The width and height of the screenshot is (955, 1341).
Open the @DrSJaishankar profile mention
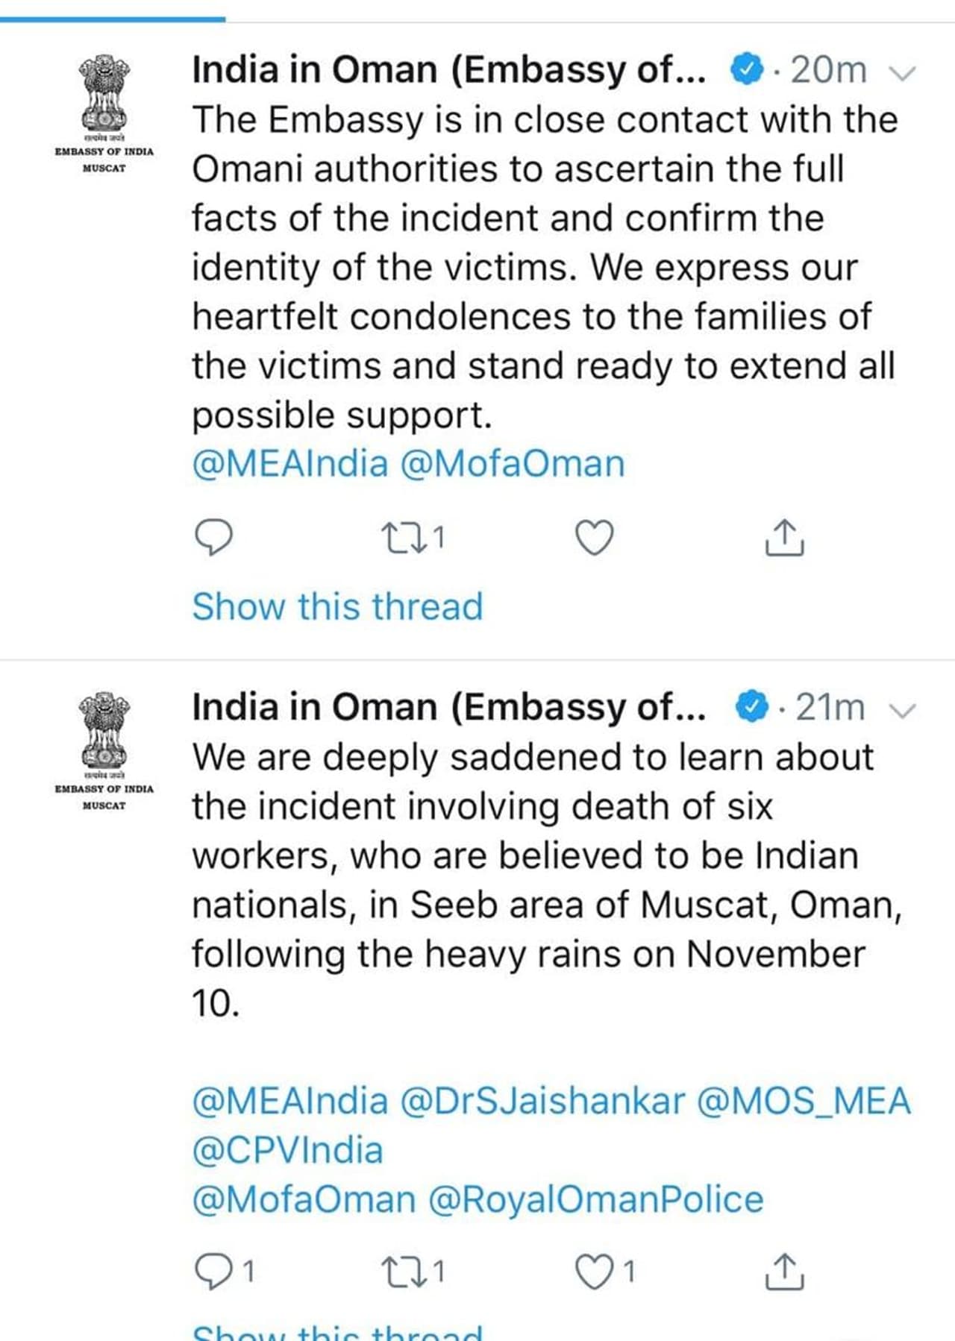(x=542, y=1101)
